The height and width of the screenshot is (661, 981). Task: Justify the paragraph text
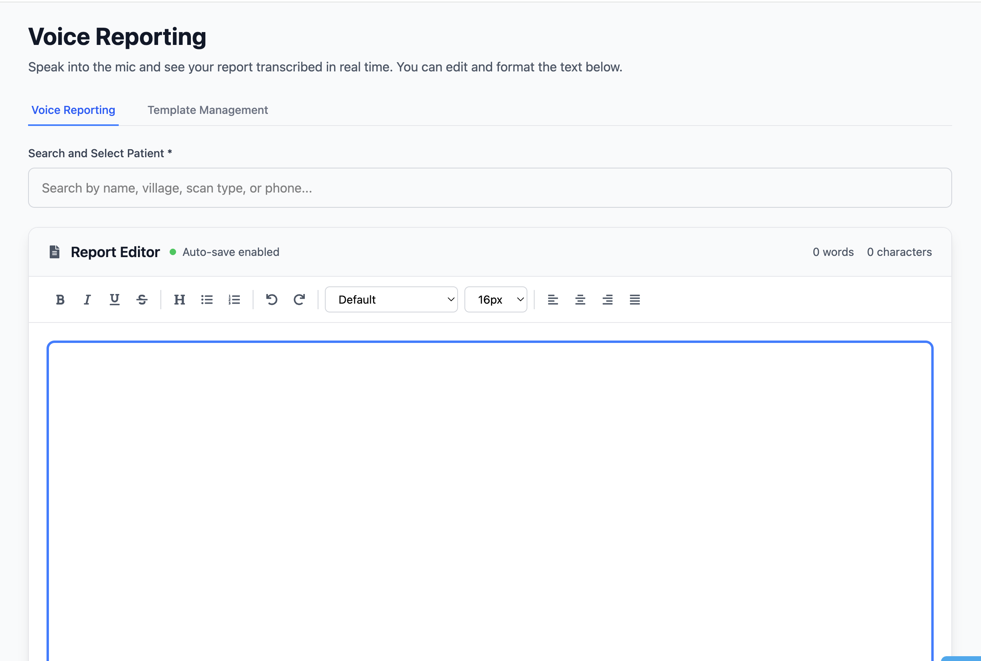[634, 299]
